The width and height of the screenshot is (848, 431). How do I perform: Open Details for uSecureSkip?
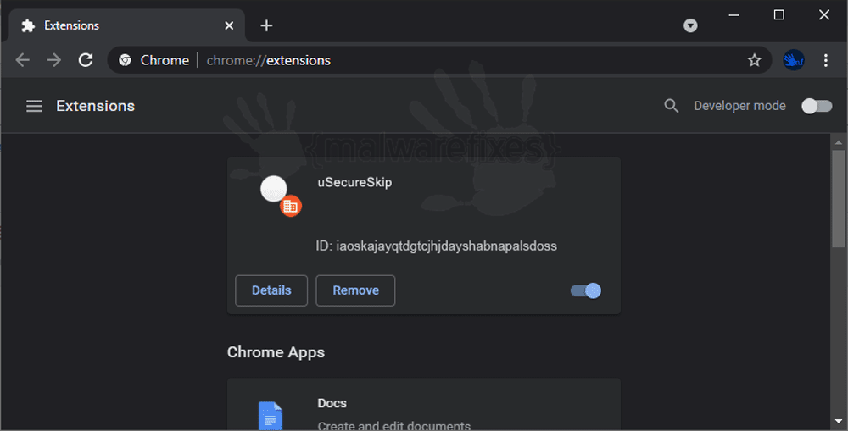pos(271,290)
